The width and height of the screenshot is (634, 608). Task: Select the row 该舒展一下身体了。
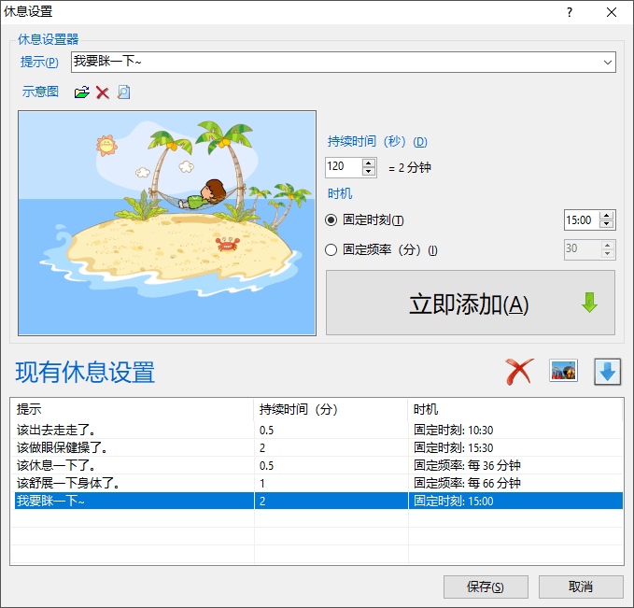[318, 483]
